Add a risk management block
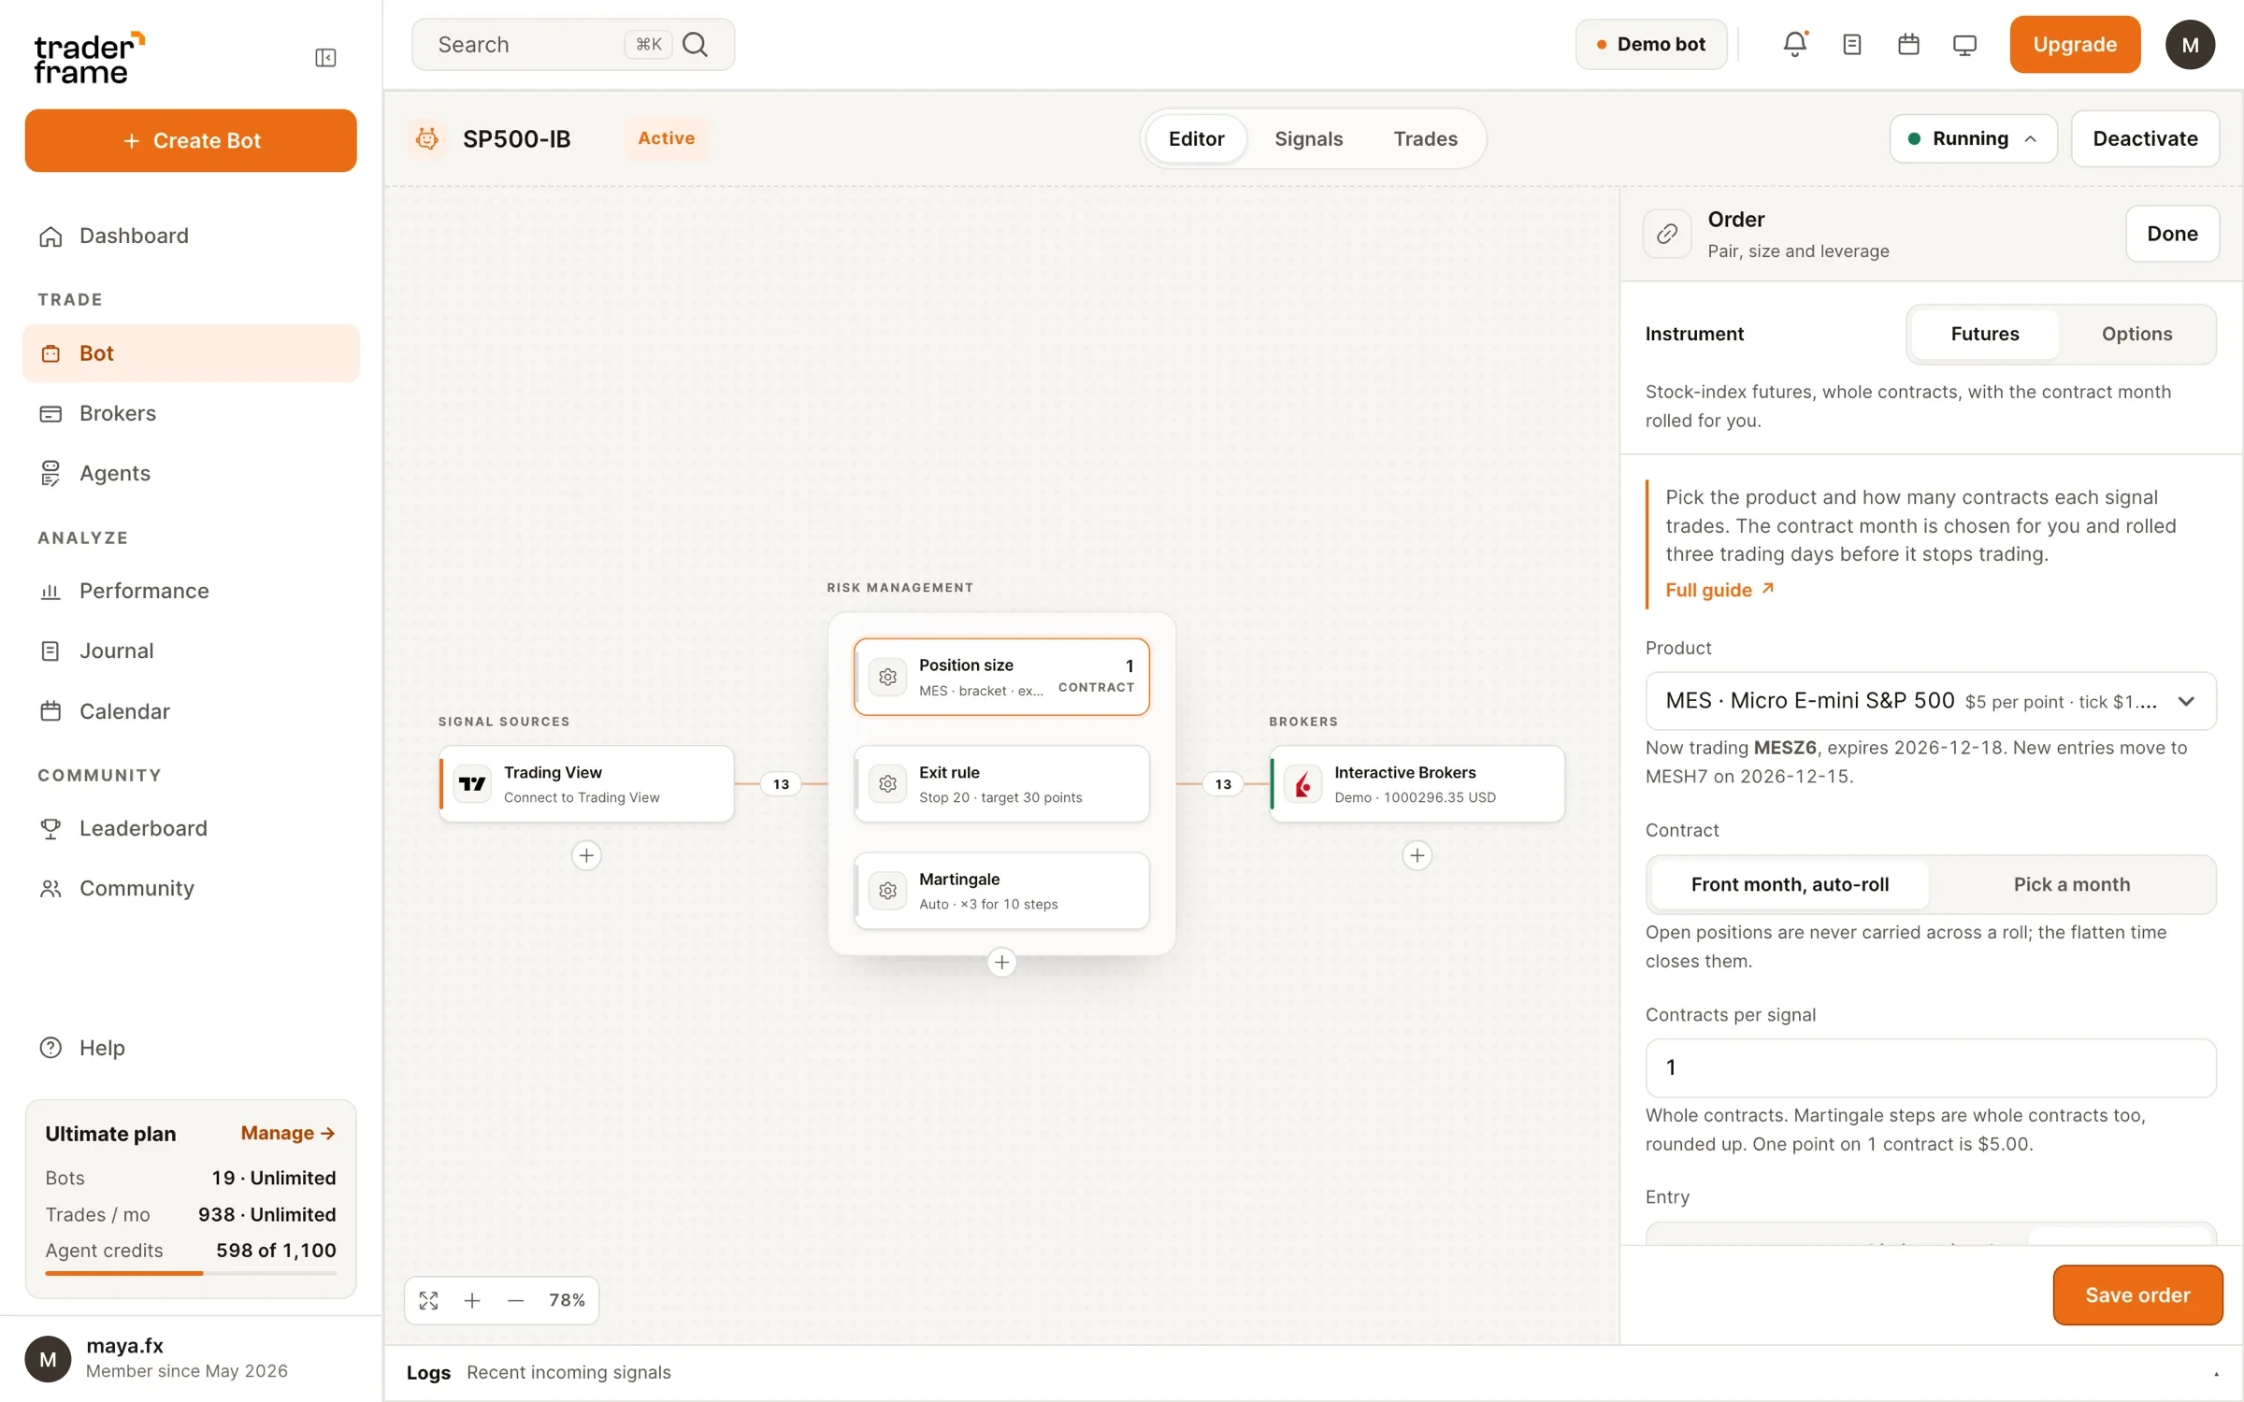This screenshot has height=1402, width=2244. click(x=1001, y=962)
